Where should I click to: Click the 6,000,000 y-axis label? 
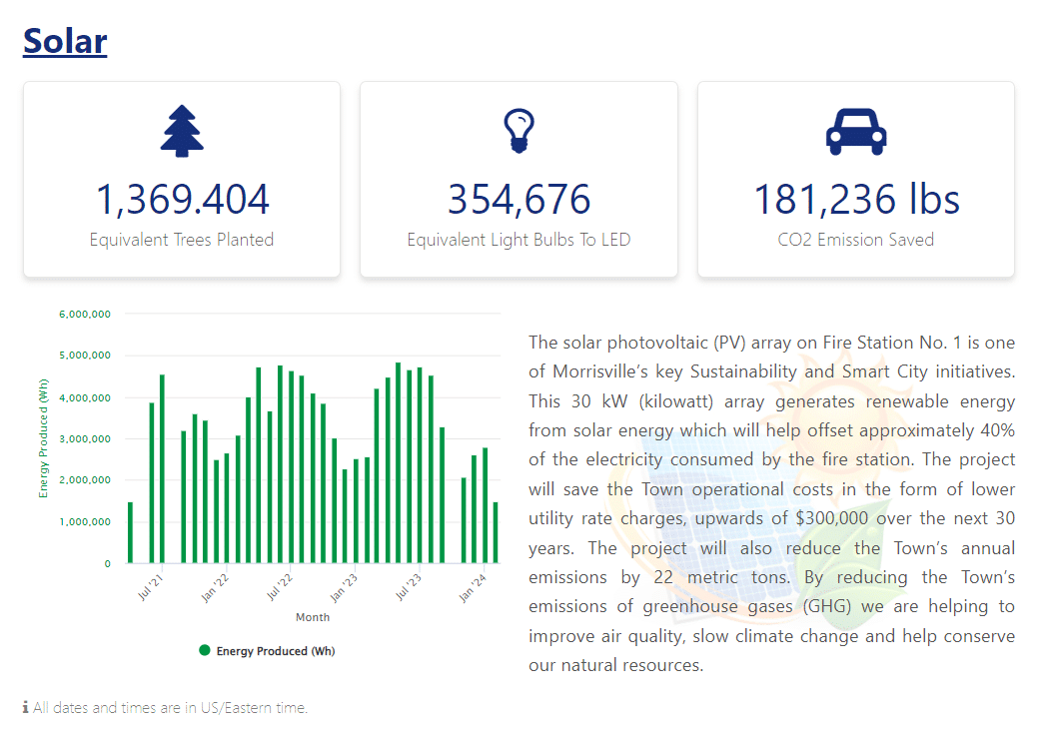85,314
